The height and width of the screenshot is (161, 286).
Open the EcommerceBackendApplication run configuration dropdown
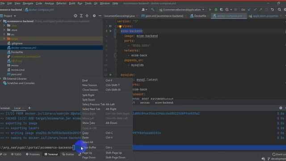pyautogui.click(x=181, y=10)
